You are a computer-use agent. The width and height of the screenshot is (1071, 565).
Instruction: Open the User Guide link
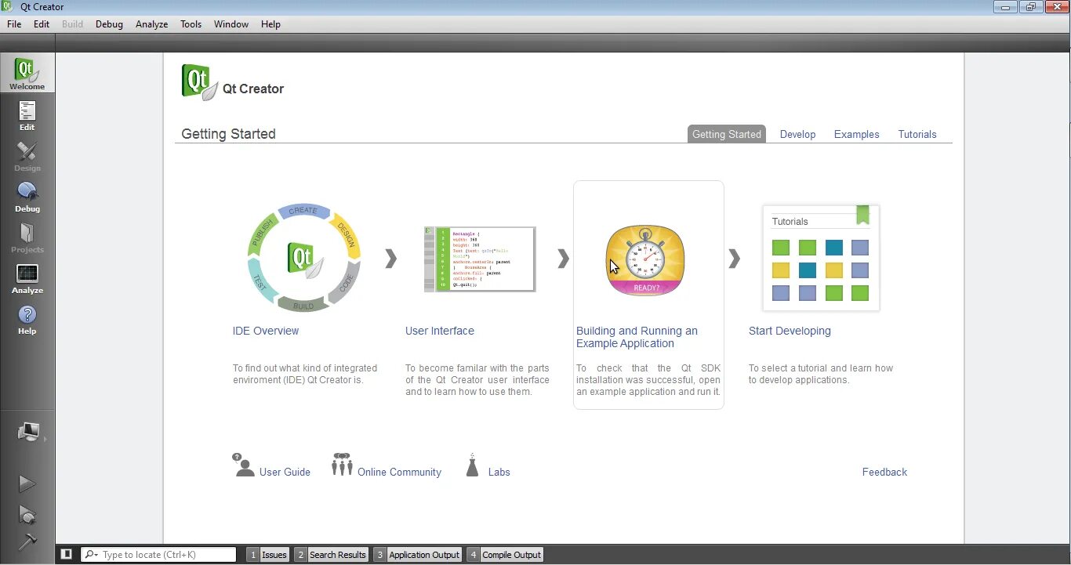tap(285, 472)
